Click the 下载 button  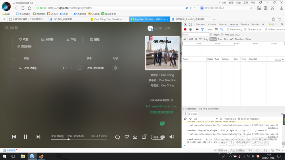pyautogui.click(x=71, y=39)
